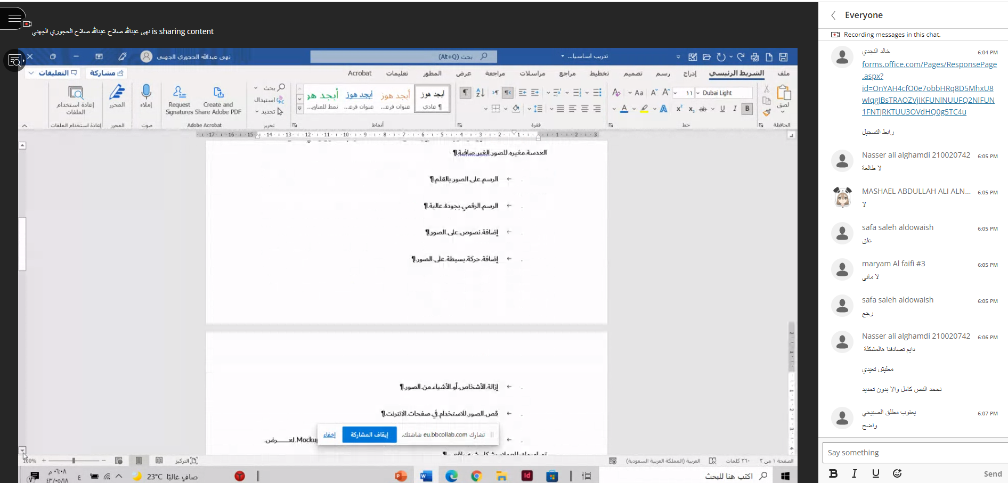Toggle Strikethrough in Word ribbon
1008x483 pixels.
(x=703, y=109)
